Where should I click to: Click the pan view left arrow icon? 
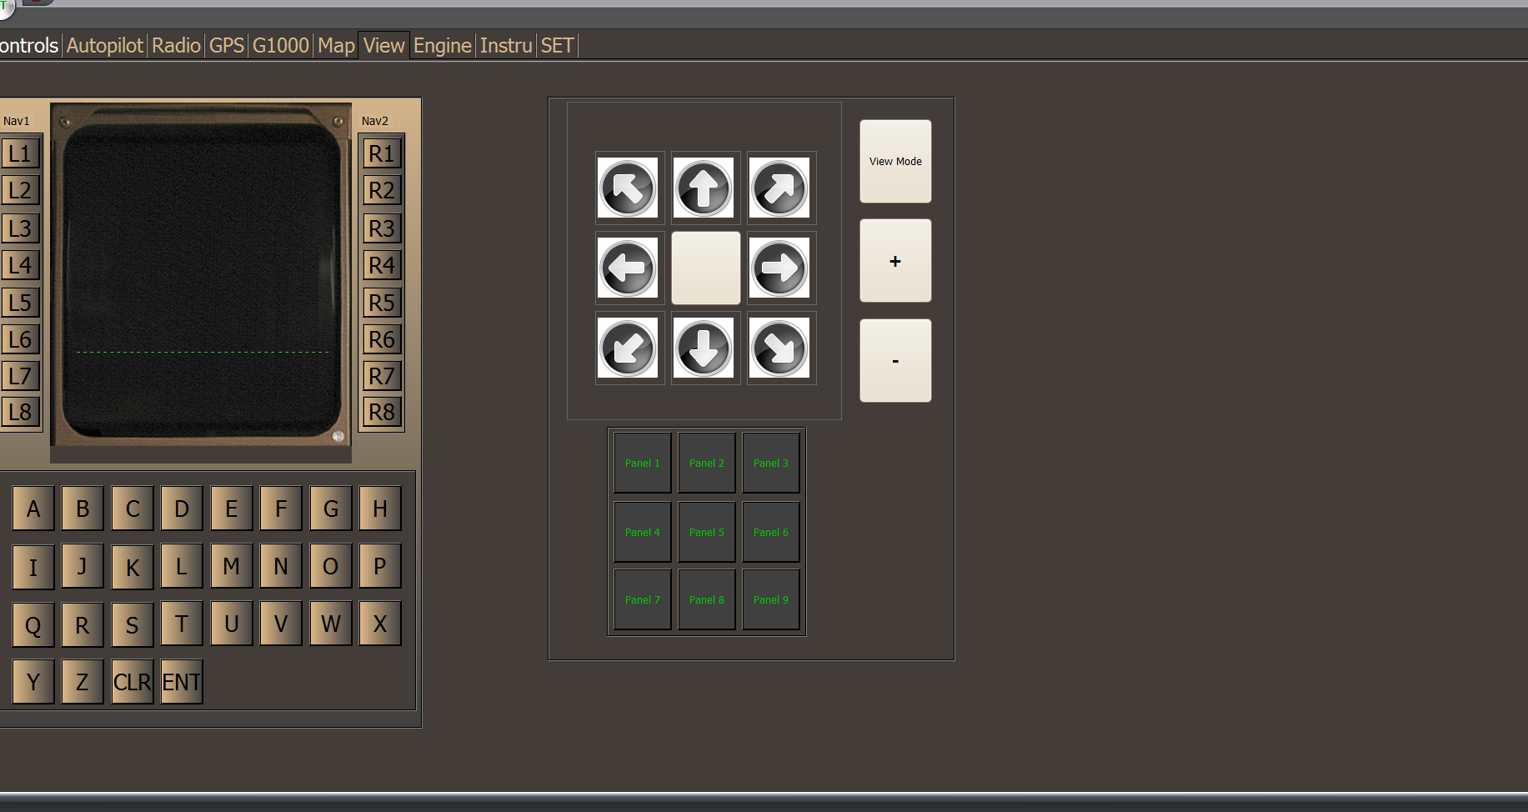click(x=629, y=268)
